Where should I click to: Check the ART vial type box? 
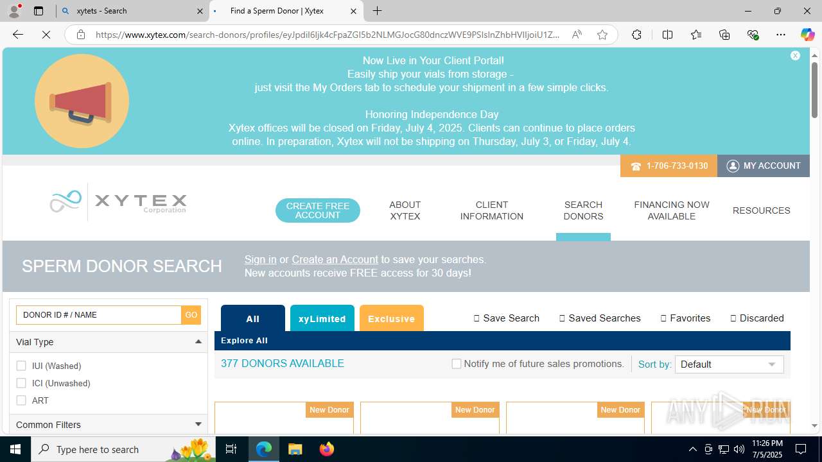(21, 400)
